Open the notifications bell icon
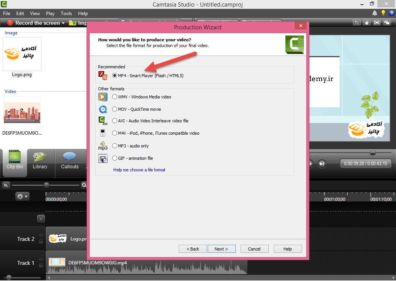Screen dimensions: 396x281 click(x=374, y=13)
